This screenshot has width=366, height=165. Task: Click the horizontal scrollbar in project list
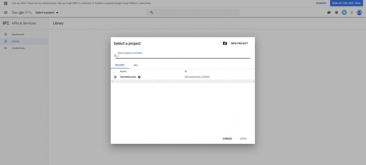tap(183, 81)
